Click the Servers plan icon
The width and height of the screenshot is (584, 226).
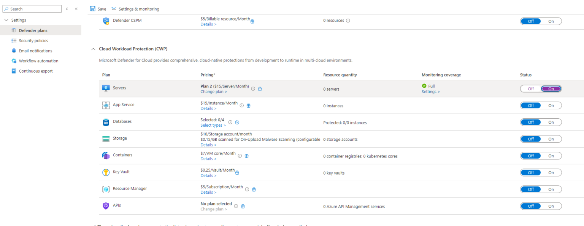tap(106, 88)
